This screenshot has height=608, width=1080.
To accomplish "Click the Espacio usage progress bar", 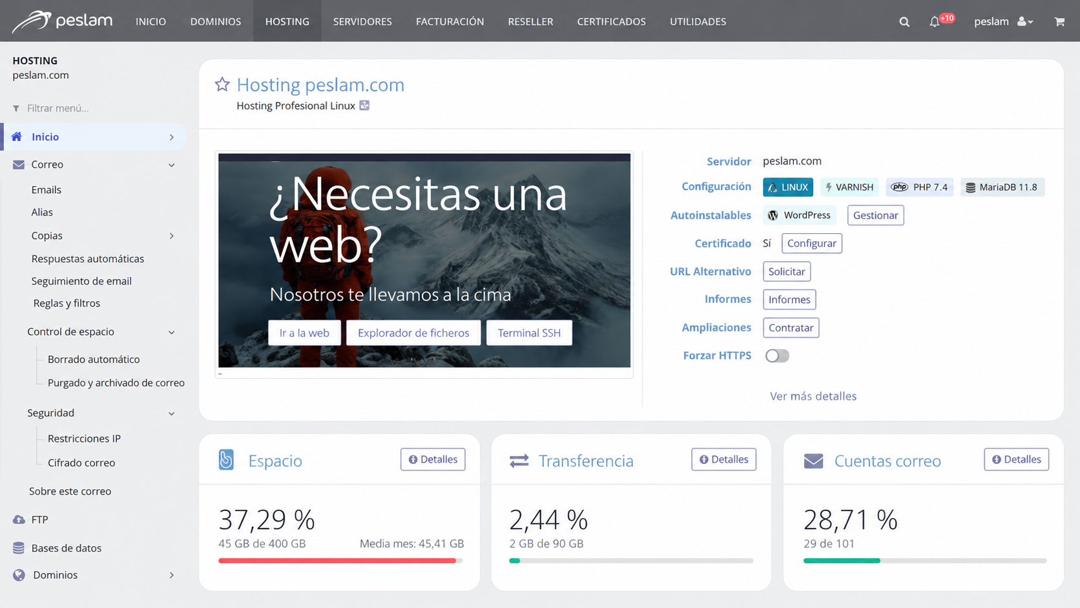I will [x=340, y=561].
